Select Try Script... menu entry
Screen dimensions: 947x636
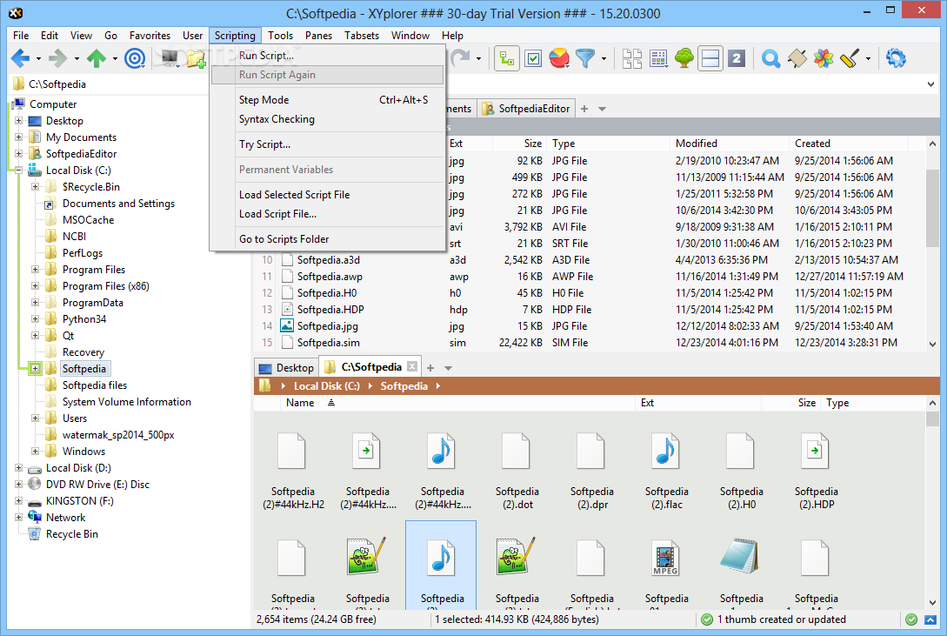327,144
